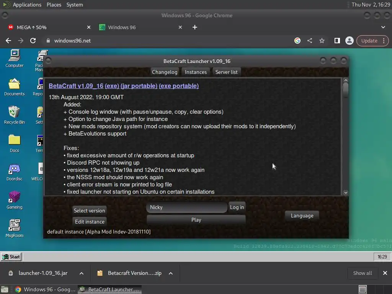Open the Chrome tab search chevron
This screenshot has width=392, height=294.
(x=383, y=27)
